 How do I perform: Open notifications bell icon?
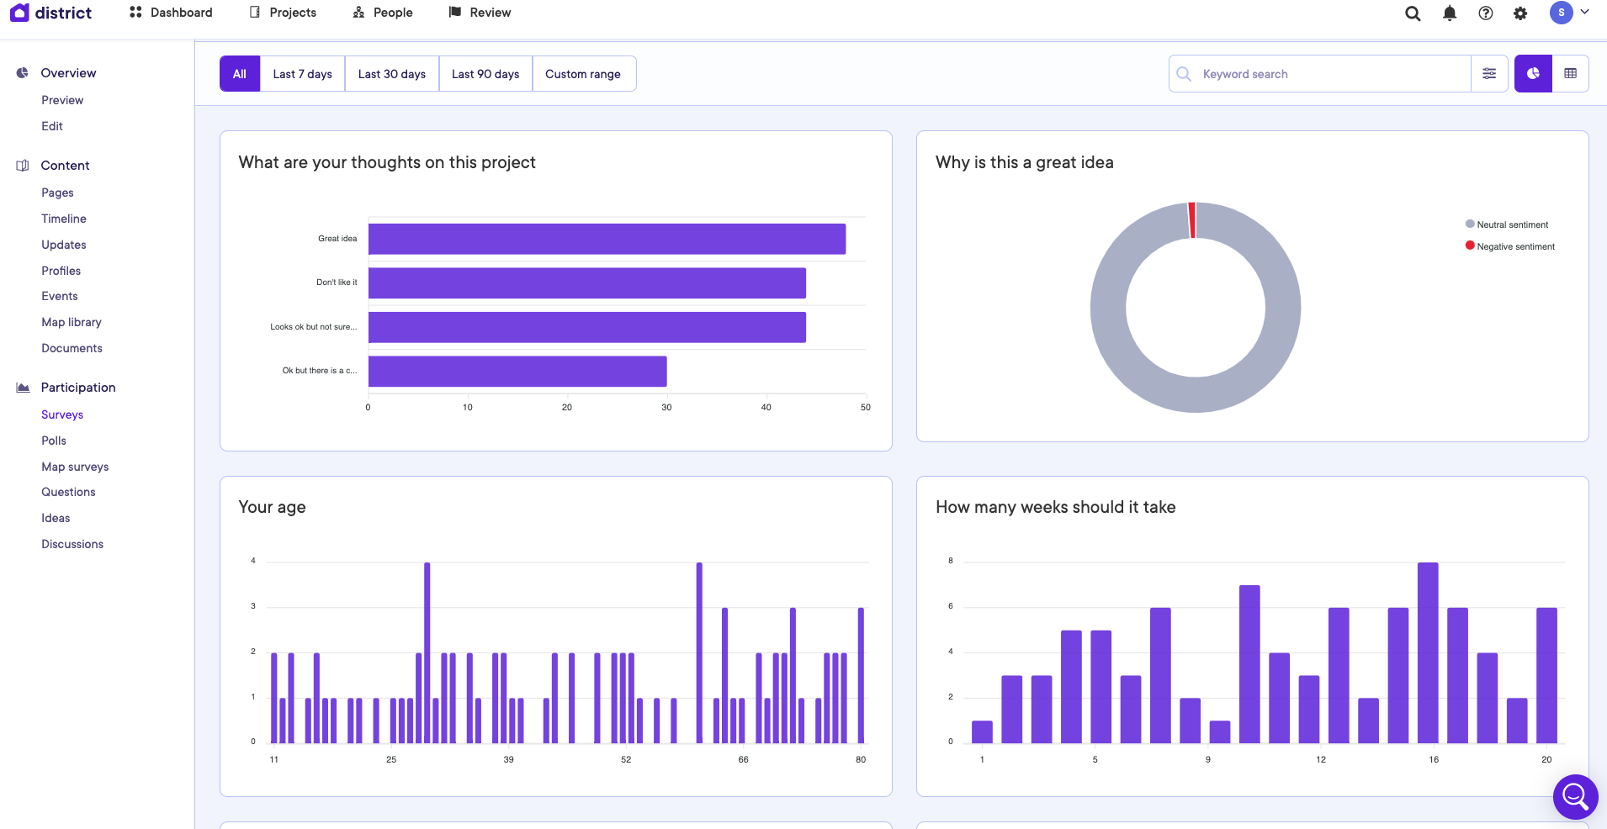pos(1450,13)
